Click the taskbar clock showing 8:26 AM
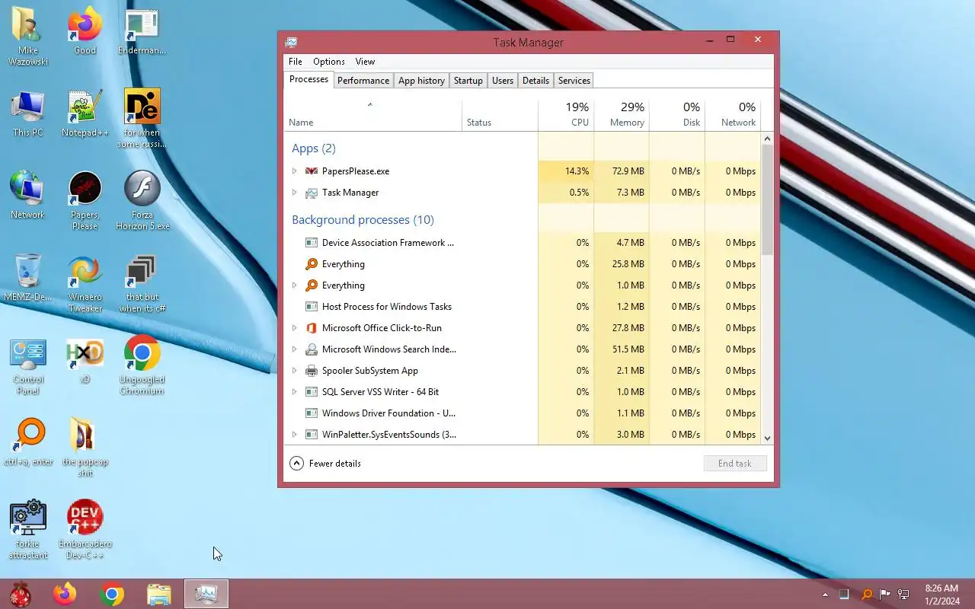This screenshot has width=975, height=609. point(941,594)
